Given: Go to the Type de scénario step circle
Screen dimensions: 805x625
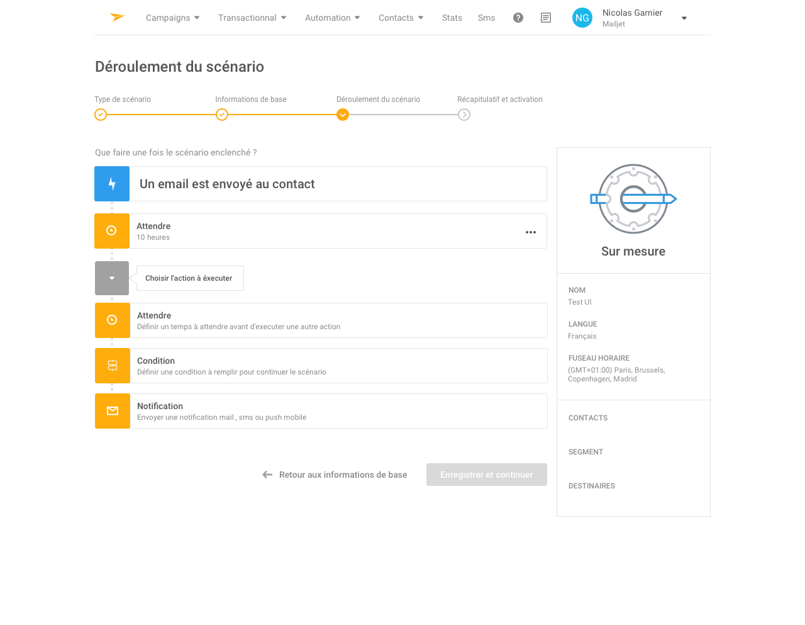Looking at the screenshot, I should point(101,115).
